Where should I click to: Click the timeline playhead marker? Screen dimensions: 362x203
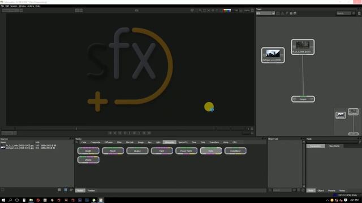76,129
